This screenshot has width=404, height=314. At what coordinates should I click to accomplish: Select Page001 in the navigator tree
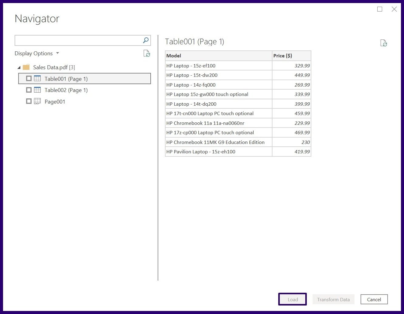click(55, 102)
